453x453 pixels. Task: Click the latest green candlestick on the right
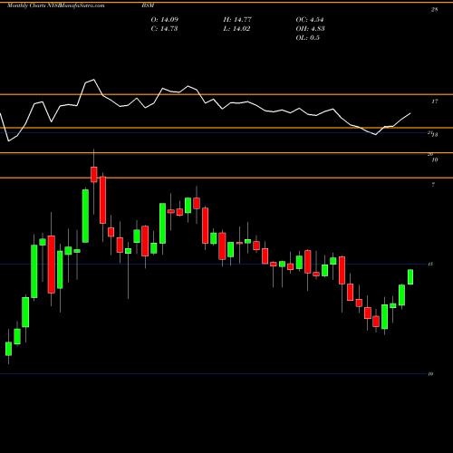pyautogui.click(x=410, y=277)
